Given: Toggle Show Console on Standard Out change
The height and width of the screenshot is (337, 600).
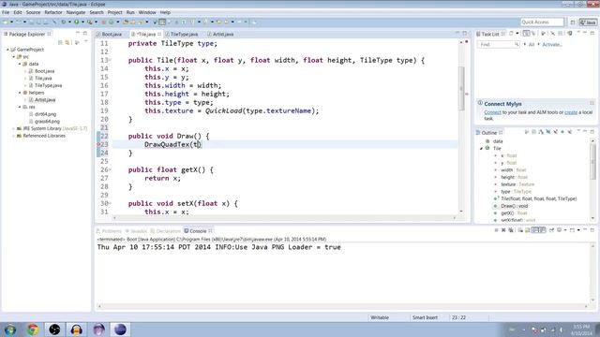Looking at the screenshot, I should [x=535, y=230].
